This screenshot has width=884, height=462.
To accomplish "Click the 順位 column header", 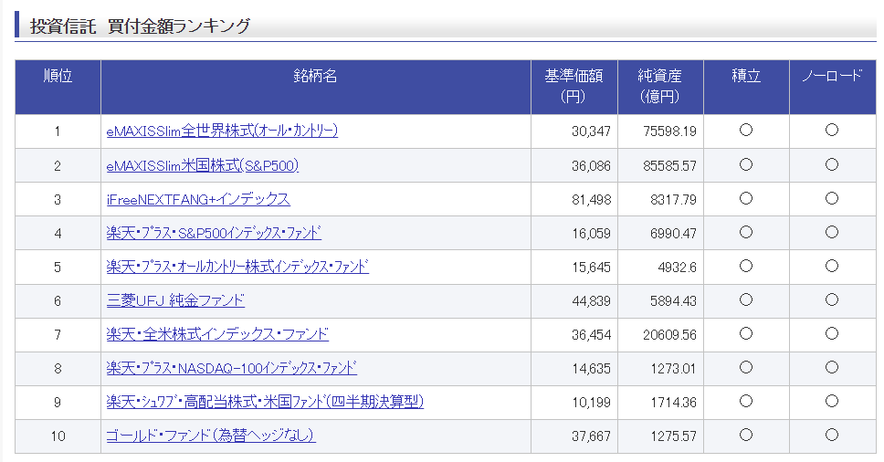I will [58, 77].
